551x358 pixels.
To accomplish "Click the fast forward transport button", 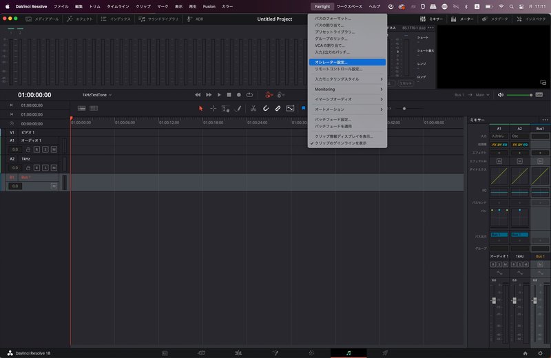I will pyautogui.click(x=209, y=95).
